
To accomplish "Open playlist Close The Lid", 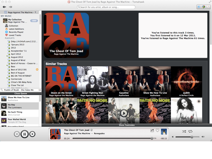I will tap(17, 85).
